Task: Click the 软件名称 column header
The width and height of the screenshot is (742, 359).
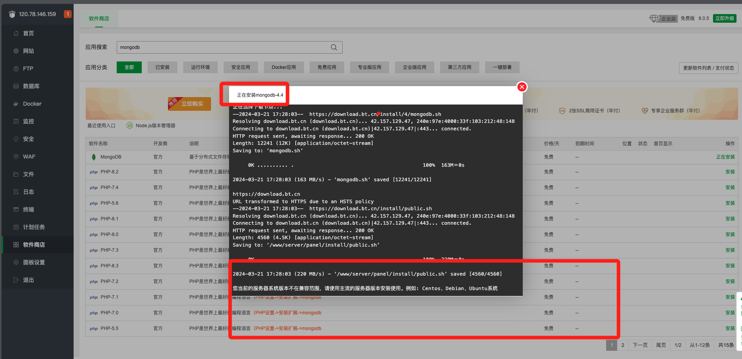Action: pos(98,144)
